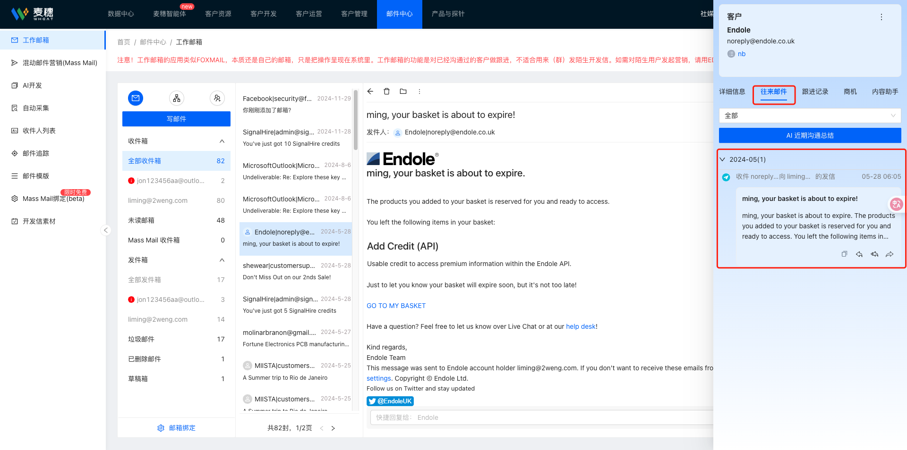Open 客户管理 in the top navigation
The image size is (907, 450).
pyautogui.click(x=354, y=14)
